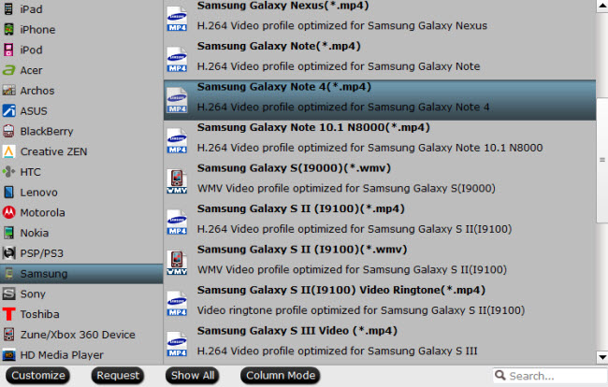Click the Lenovo category icon
Image resolution: width=608 pixels, height=387 pixels.
pos(8,193)
